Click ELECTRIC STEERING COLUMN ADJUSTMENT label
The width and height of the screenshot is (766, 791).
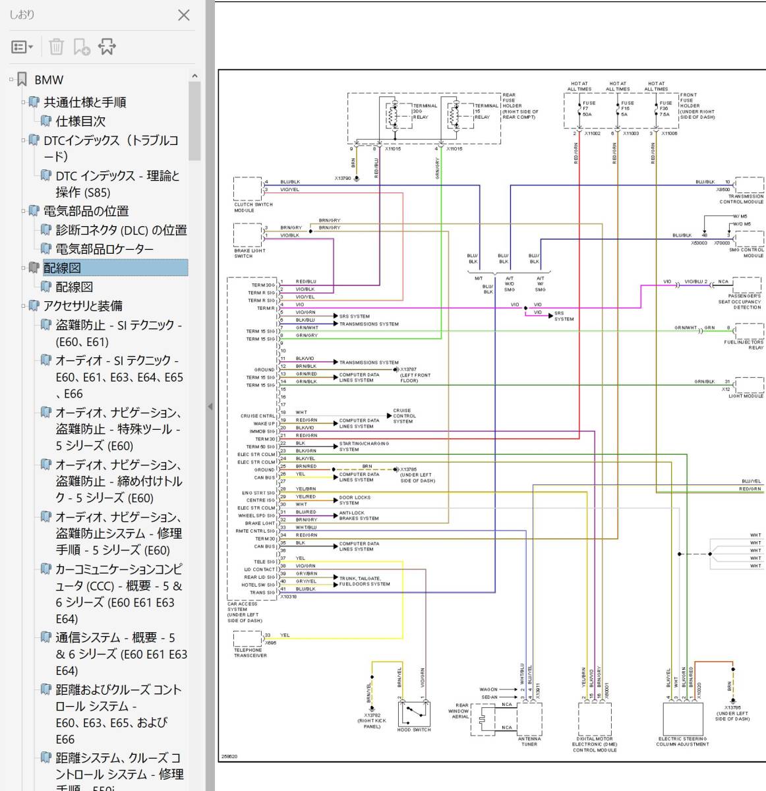[x=683, y=742]
